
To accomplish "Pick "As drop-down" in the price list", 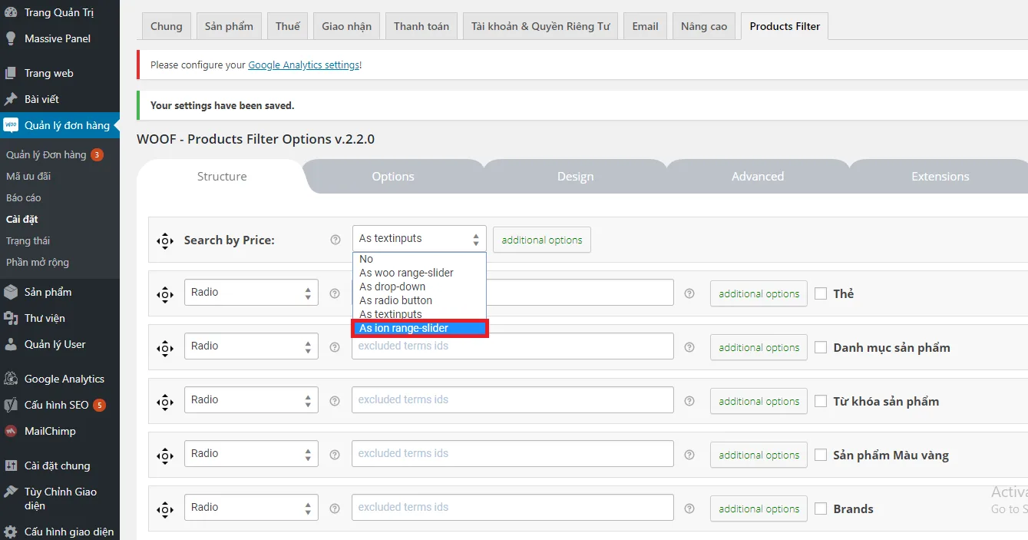I will point(419,287).
